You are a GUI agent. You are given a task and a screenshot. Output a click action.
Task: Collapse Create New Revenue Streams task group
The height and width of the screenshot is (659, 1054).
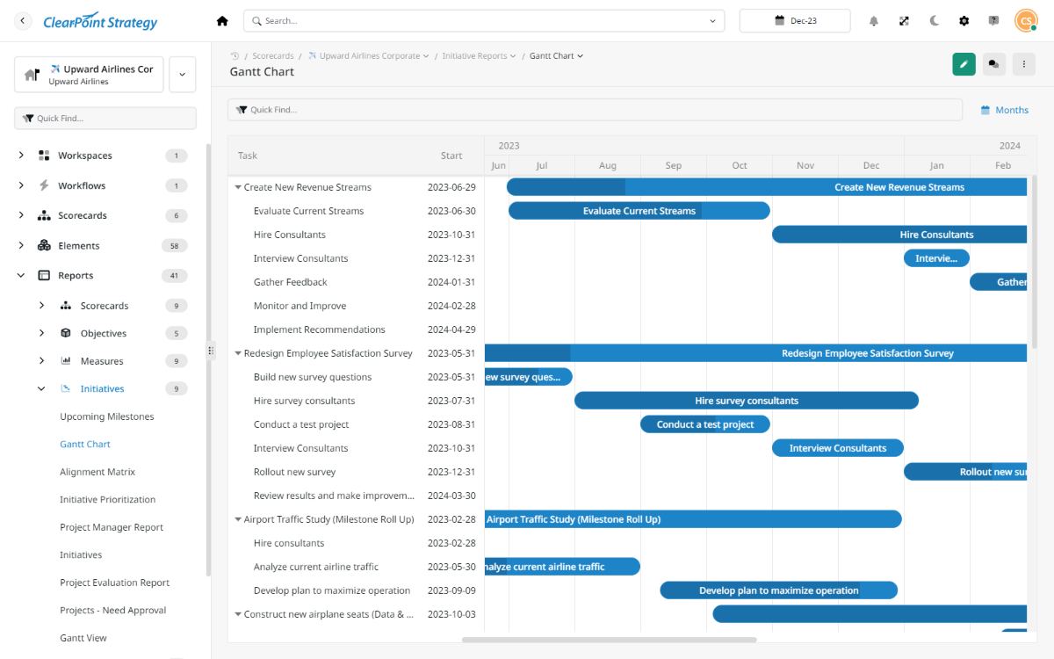coord(238,187)
